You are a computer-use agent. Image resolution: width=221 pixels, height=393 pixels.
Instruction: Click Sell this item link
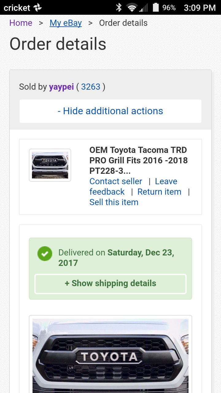[x=114, y=202]
